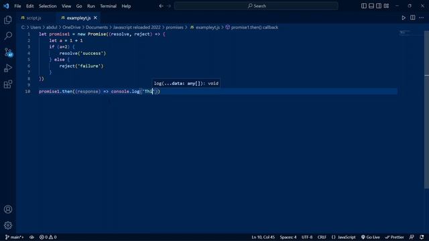Open the Extensions view
This screenshot has height=241, width=429.
8,84
